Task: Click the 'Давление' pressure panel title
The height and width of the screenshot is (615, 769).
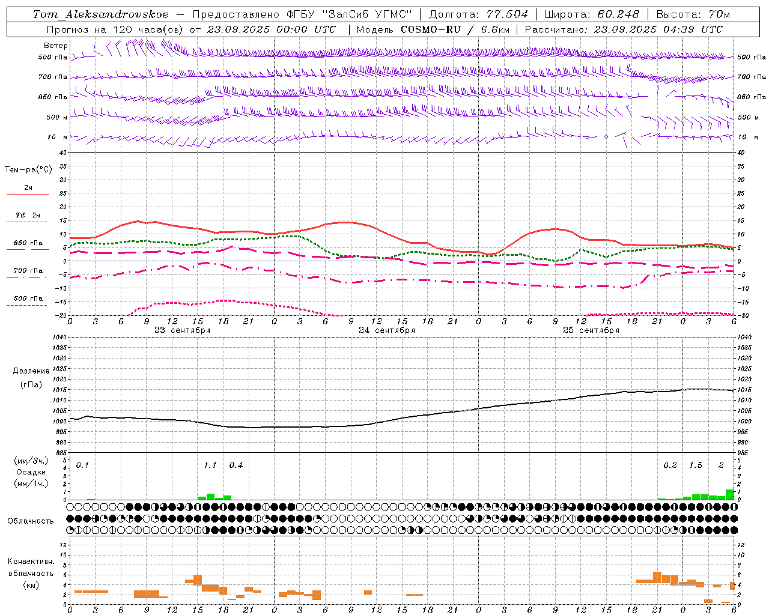Action: coord(31,371)
